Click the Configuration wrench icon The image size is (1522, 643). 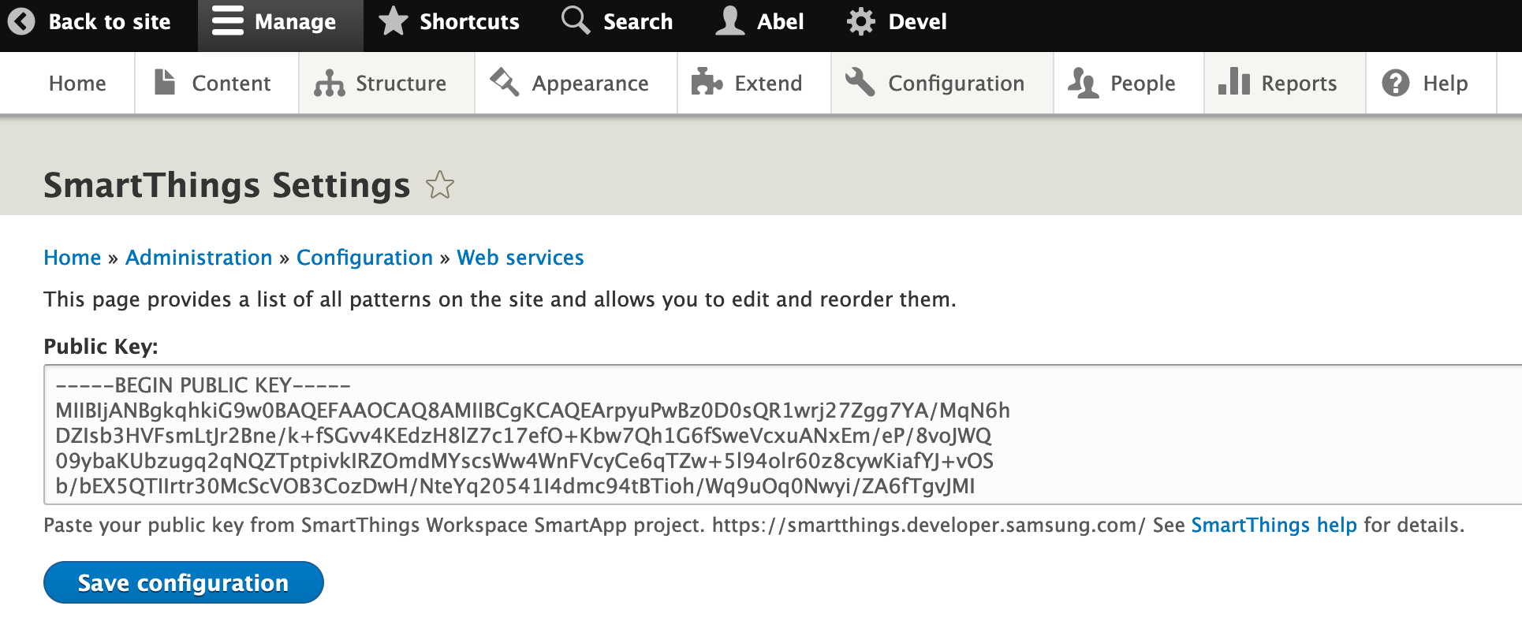[x=860, y=82]
